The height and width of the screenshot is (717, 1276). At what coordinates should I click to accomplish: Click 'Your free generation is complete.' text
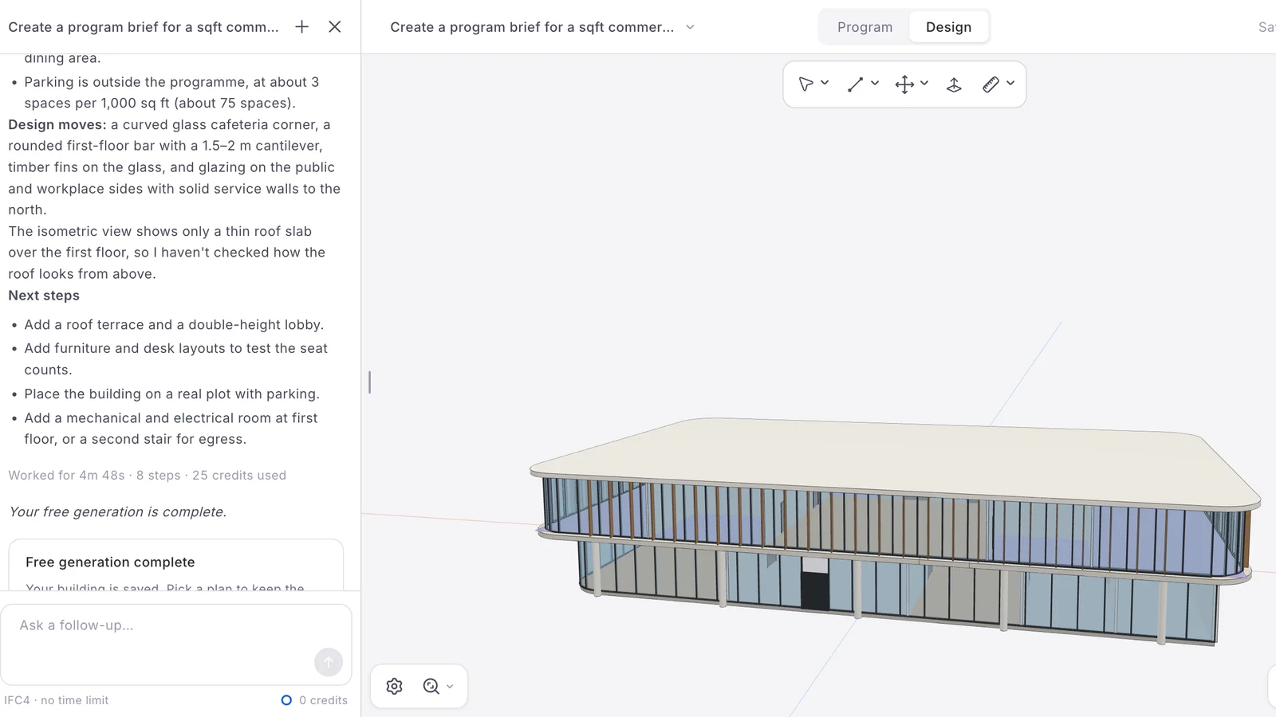pos(117,512)
